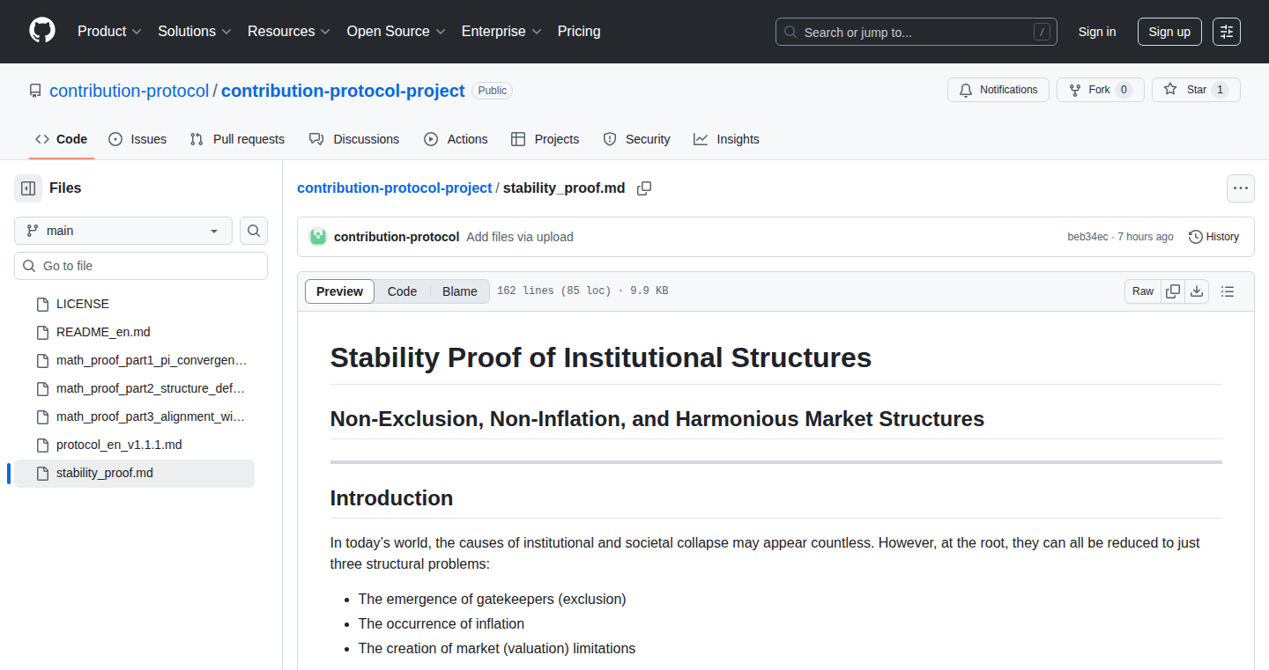Open commit beb34ec
This screenshot has height=670, width=1269.
(1087, 237)
